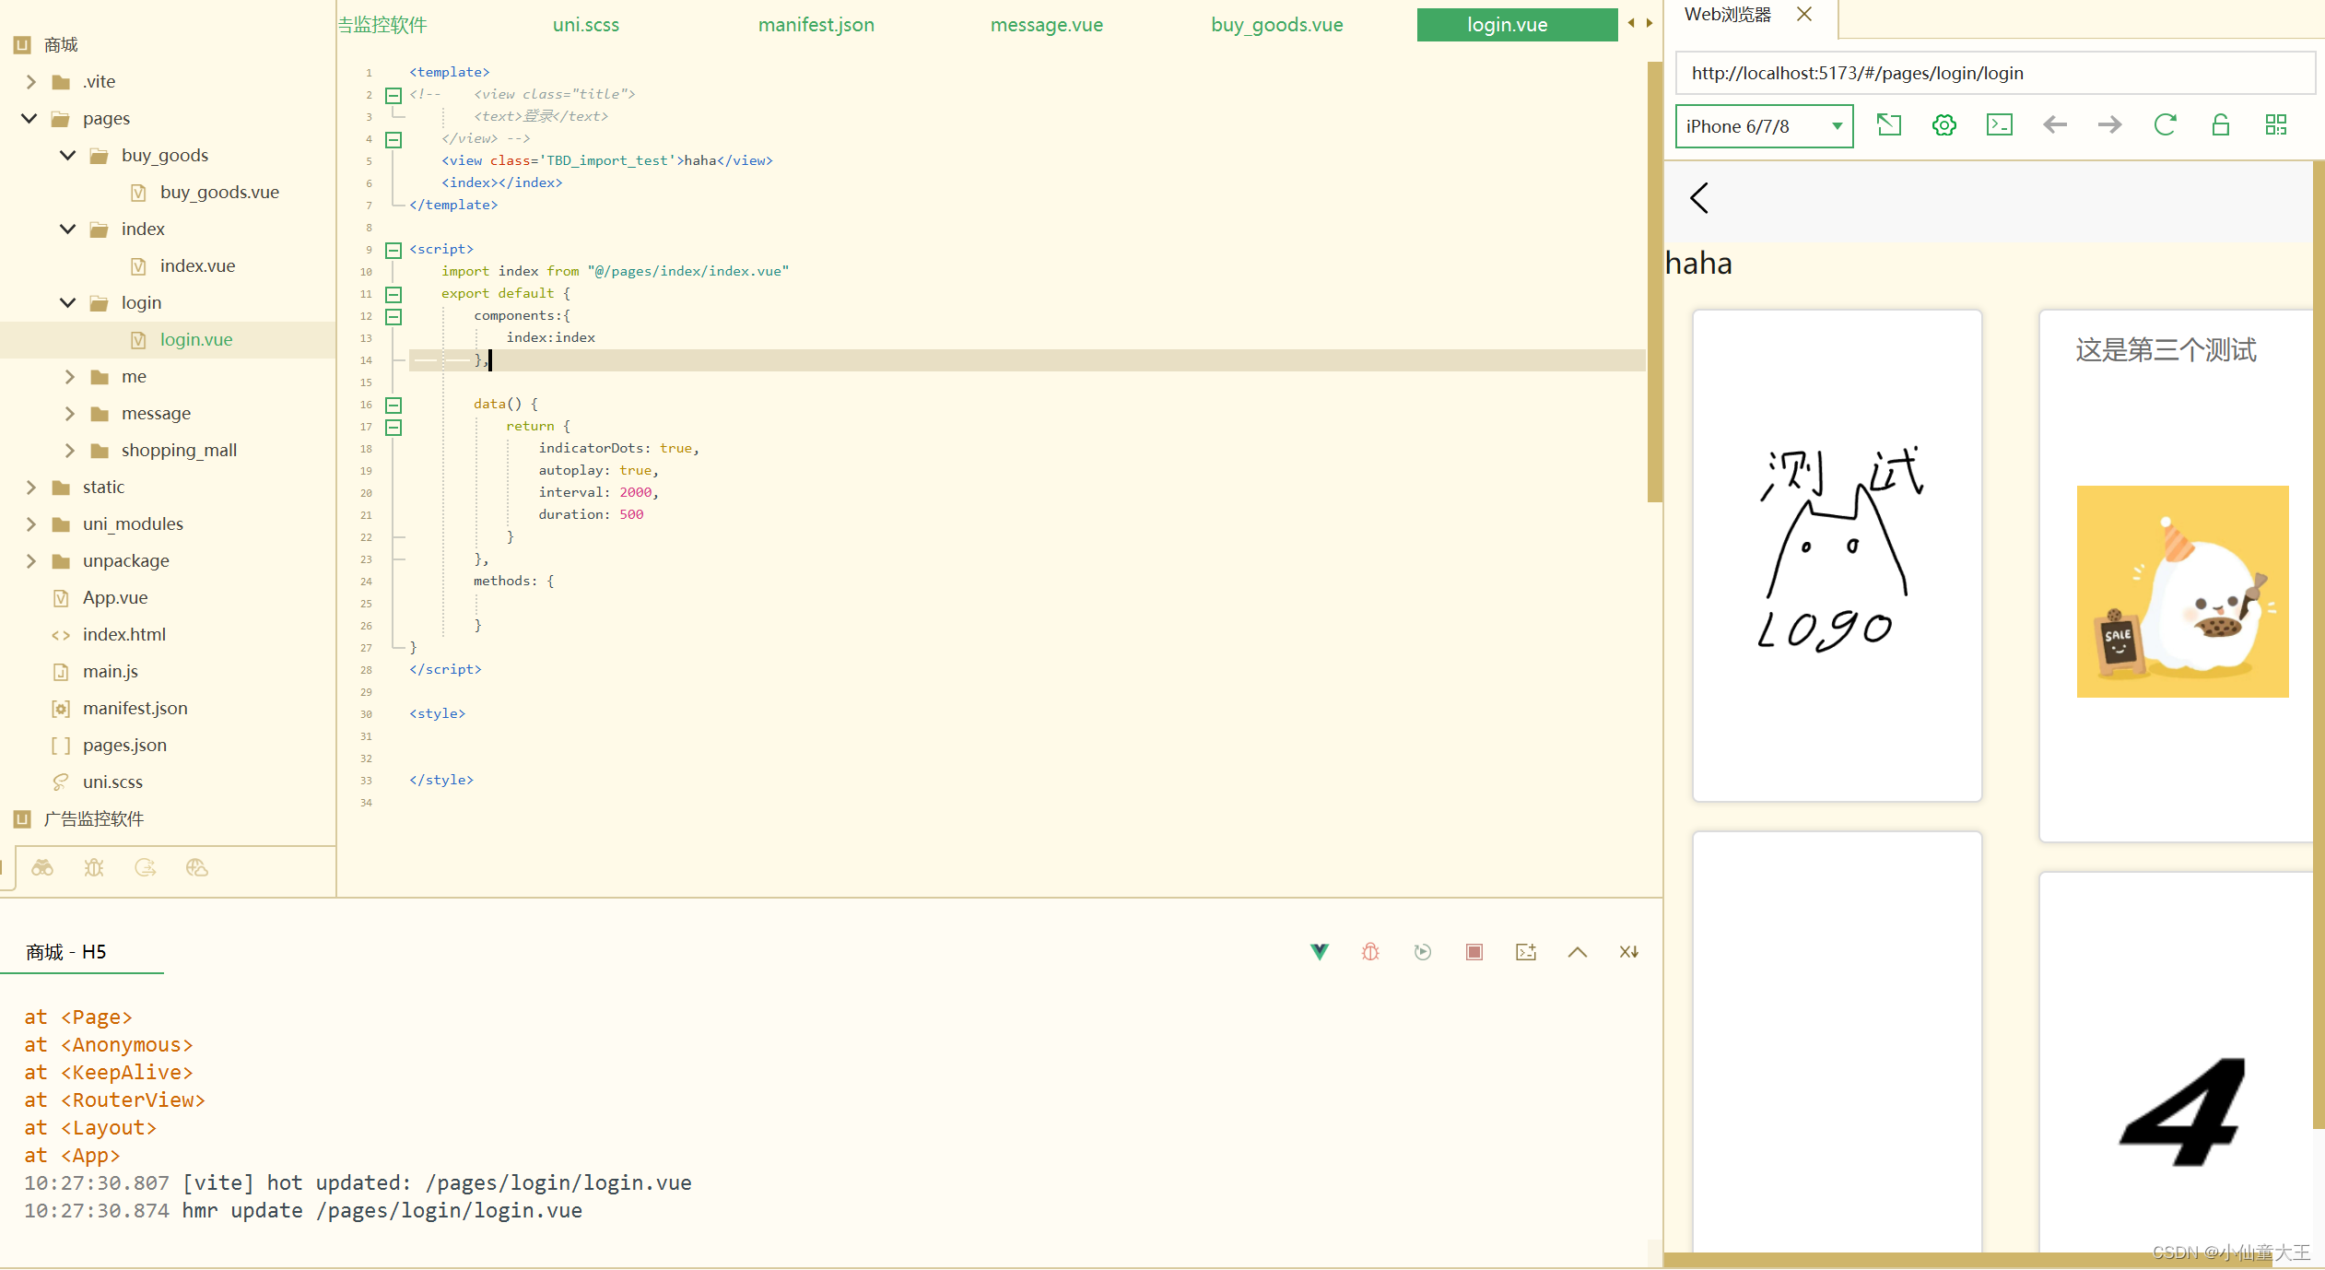2325x1270 pixels.
Task: Expand the message folder
Action: coord(70,413)
